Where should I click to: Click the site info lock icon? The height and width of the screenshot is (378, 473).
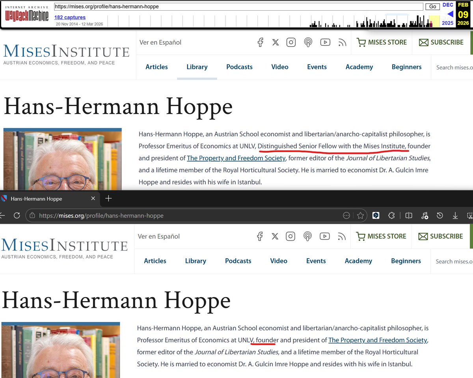32,216
